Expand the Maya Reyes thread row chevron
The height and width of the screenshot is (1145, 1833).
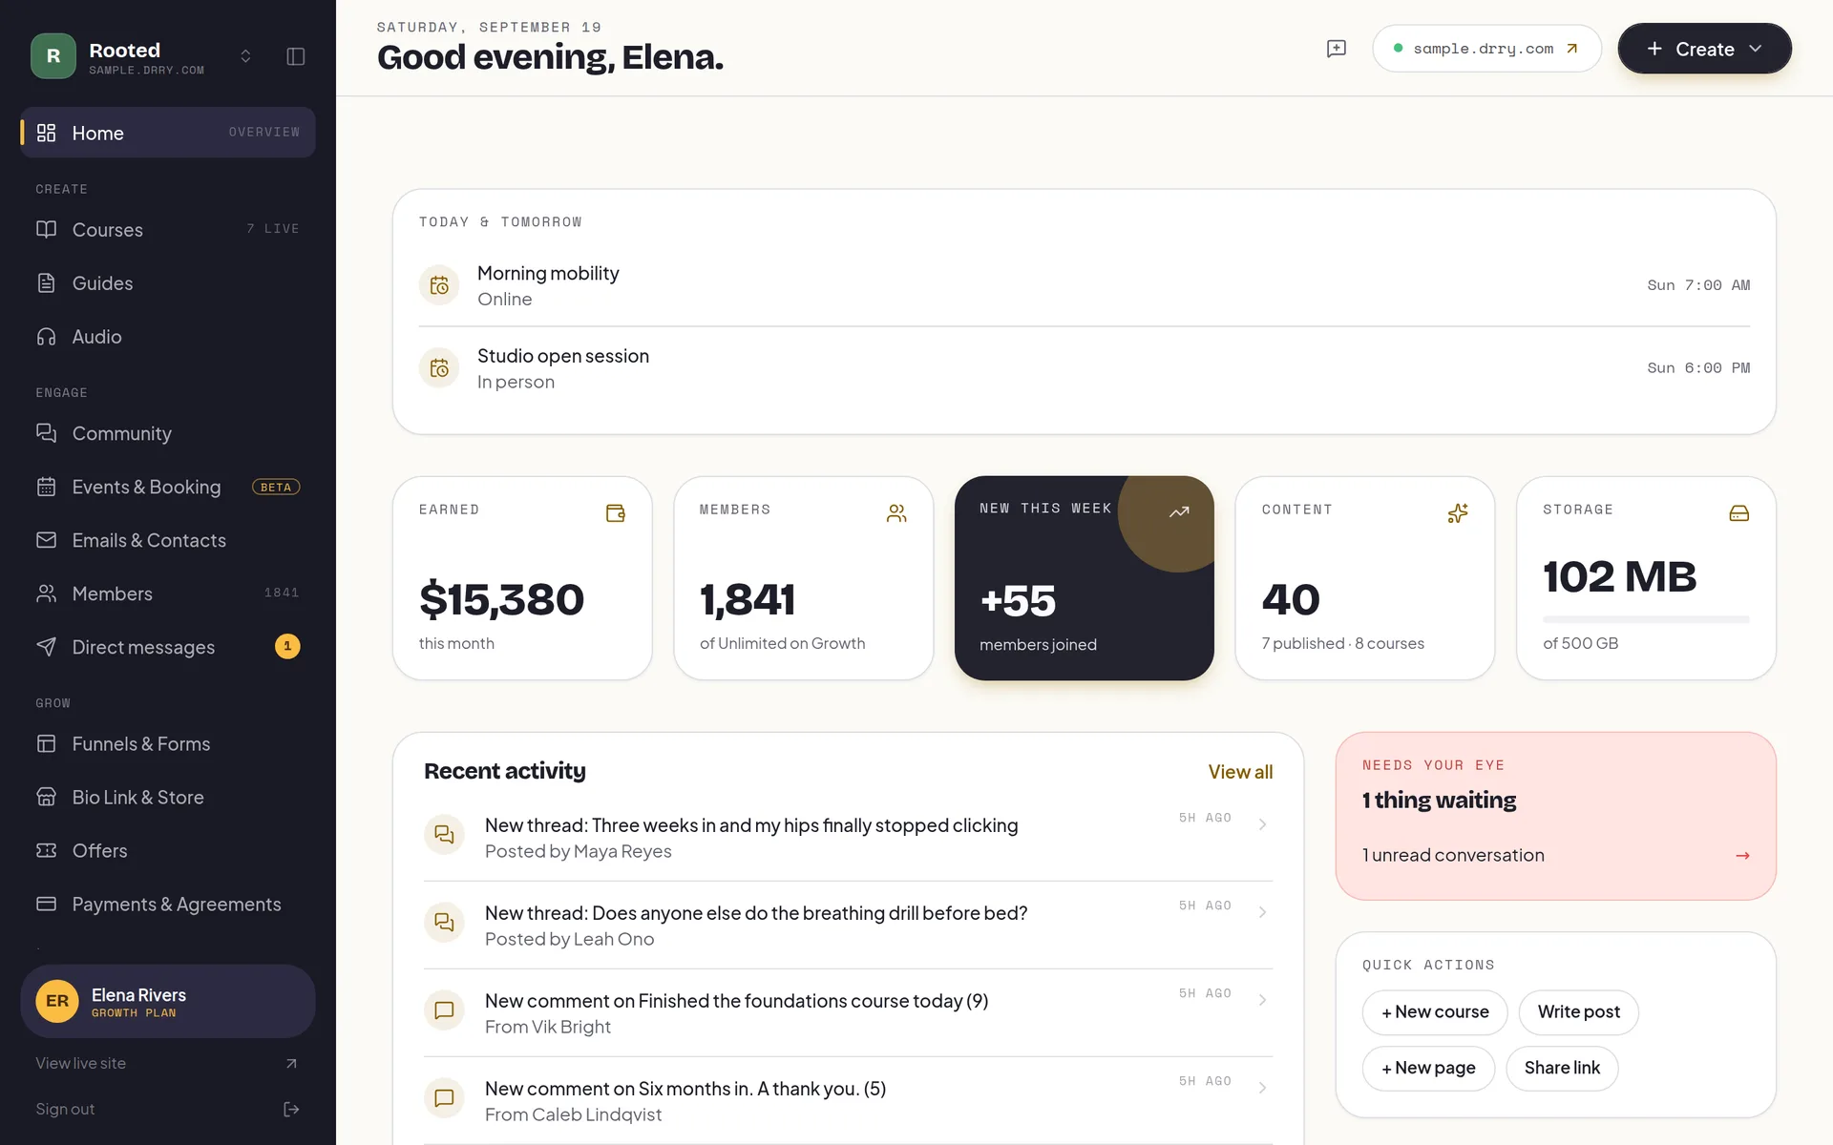(x=1263, y=824)
